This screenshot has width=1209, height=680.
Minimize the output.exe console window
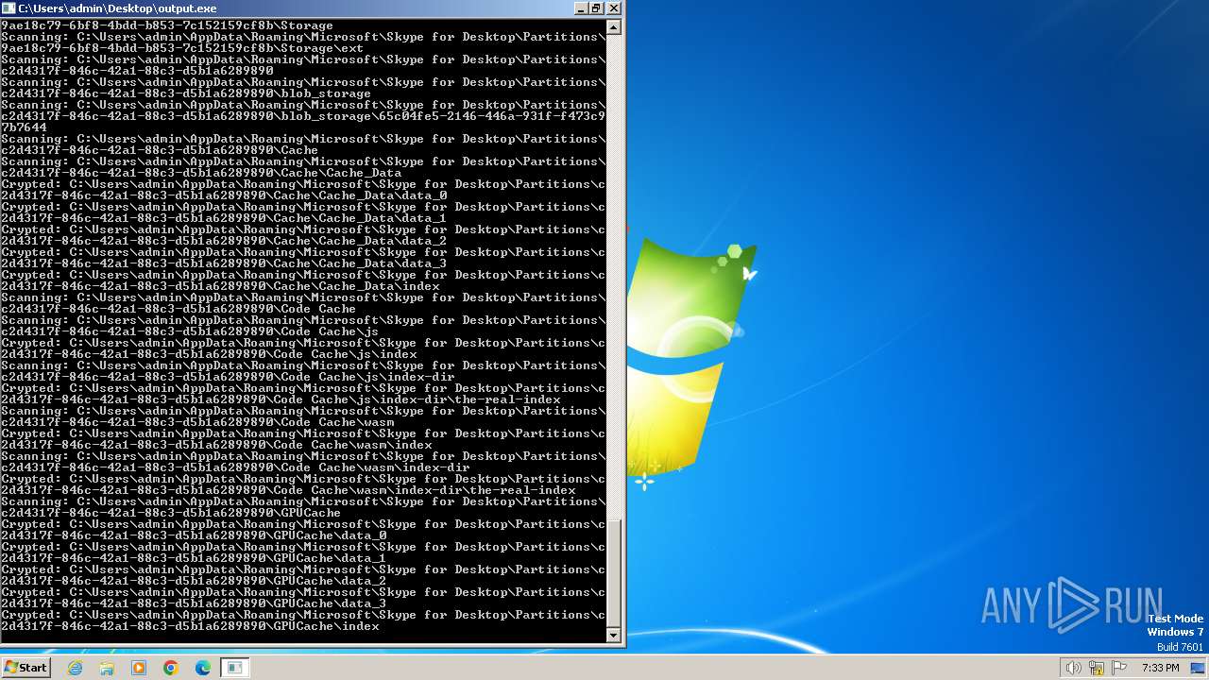pos(580,8)
